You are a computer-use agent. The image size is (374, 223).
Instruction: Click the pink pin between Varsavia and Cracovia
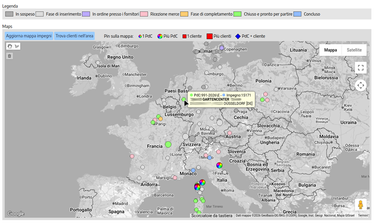point(267,100)
